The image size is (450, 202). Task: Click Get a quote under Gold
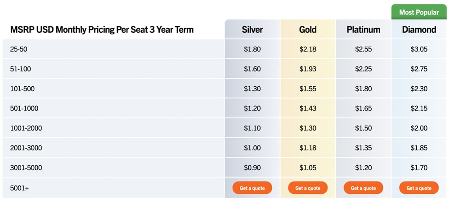coord(308,188)
